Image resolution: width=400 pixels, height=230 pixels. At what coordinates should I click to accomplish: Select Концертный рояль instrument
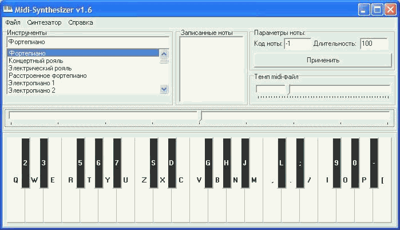(83, 61)
